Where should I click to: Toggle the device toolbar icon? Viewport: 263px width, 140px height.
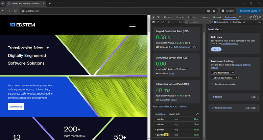coord(158,17)
